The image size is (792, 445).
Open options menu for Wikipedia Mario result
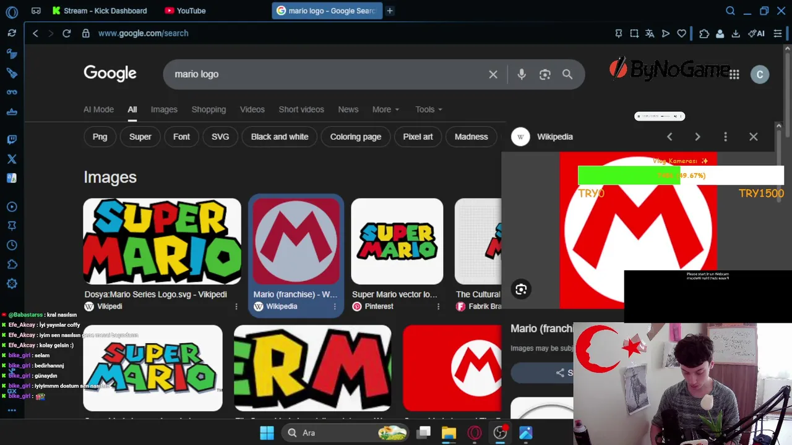pos(335,307)
